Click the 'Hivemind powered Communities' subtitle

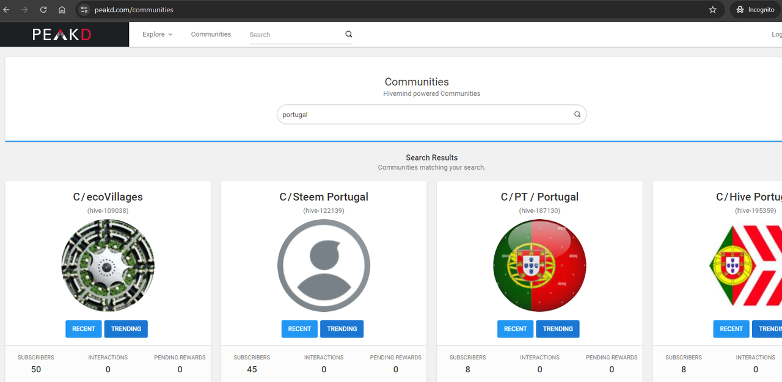click(431, 93)
